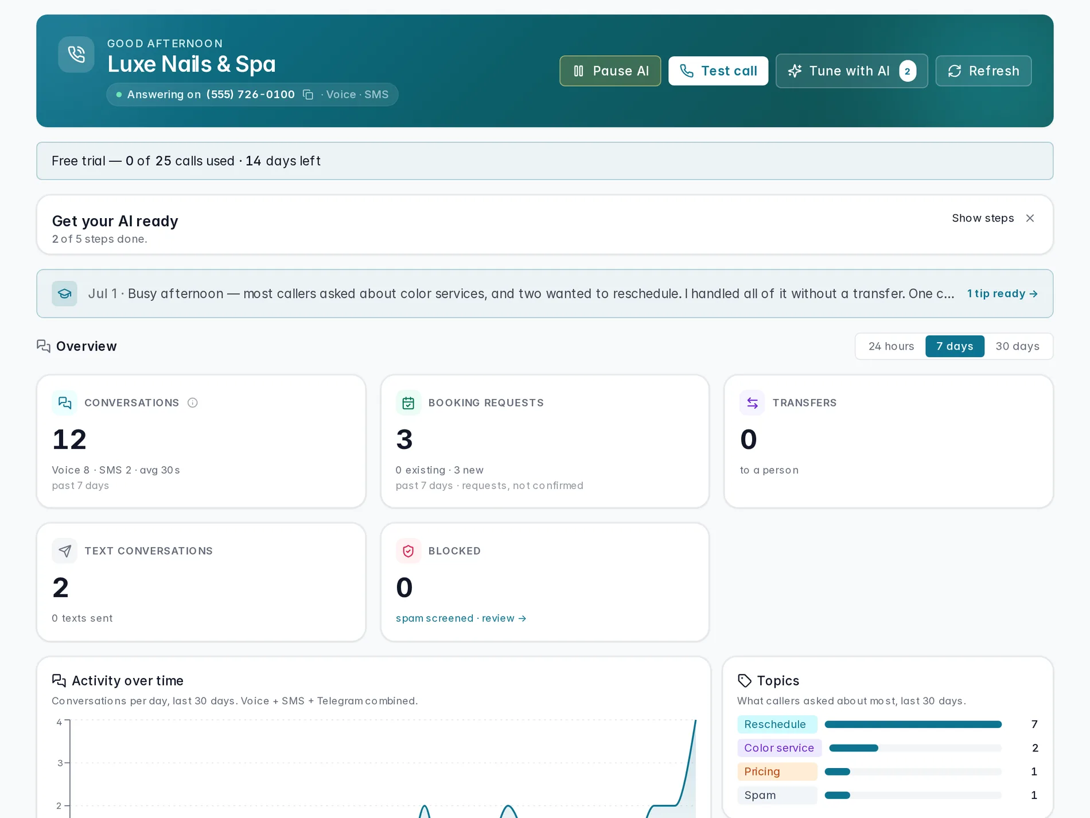Click the pause icon on Pause AI

coord(578,71)
